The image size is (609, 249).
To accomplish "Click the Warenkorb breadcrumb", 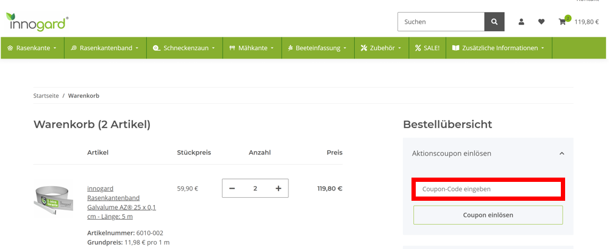I will coord(84,95).
